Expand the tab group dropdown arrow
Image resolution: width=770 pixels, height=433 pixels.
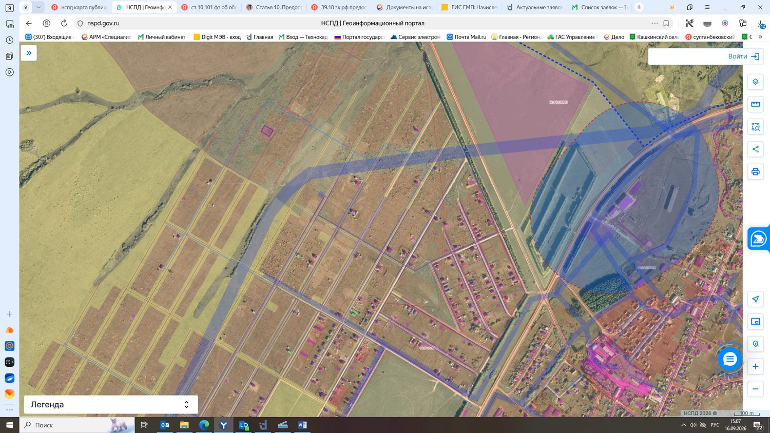click(x=38, y=7)
